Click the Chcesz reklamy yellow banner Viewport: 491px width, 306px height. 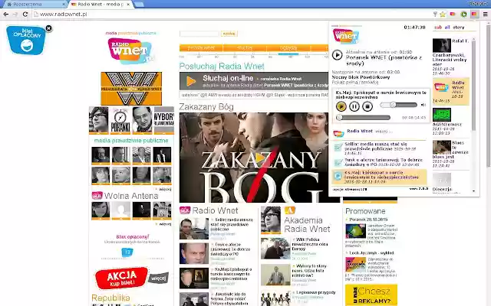pyautogui.click(x=371, y=295)
